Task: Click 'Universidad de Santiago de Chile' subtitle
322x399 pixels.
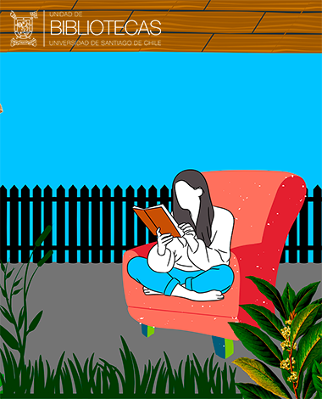Action: (x=105, y=43)
